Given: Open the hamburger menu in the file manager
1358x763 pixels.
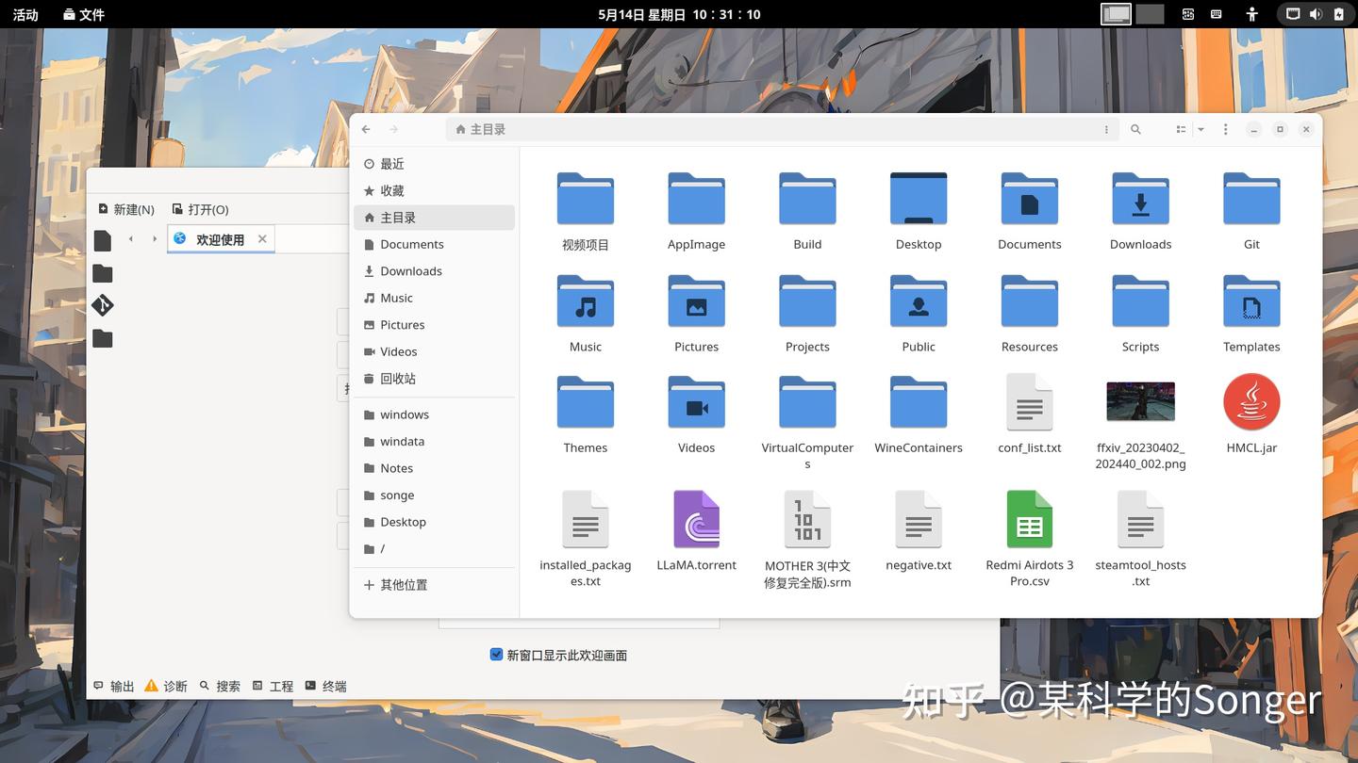Looking at the screenshot, I should (1225, 129).
